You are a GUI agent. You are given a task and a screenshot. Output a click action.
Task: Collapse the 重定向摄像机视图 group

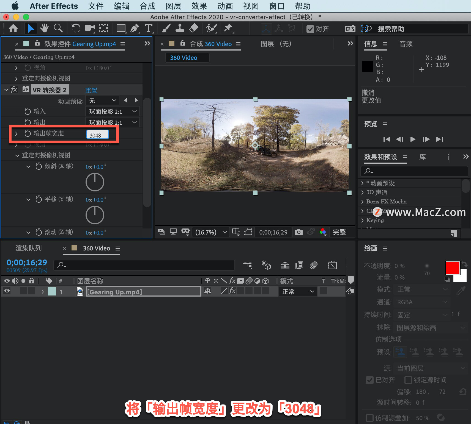click(x=17, y=155)
